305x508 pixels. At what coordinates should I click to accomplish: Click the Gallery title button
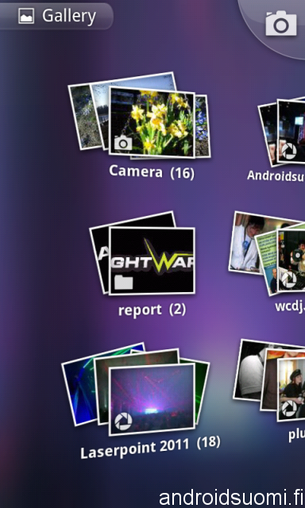56,16
